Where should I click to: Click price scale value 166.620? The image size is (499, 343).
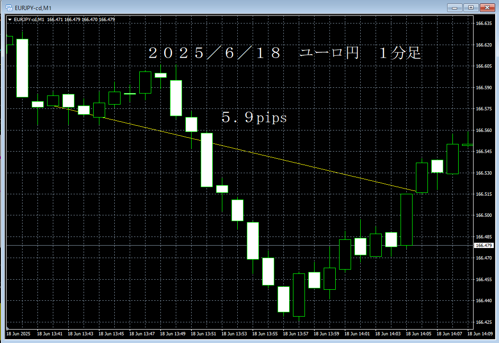[x=484, y=45]
